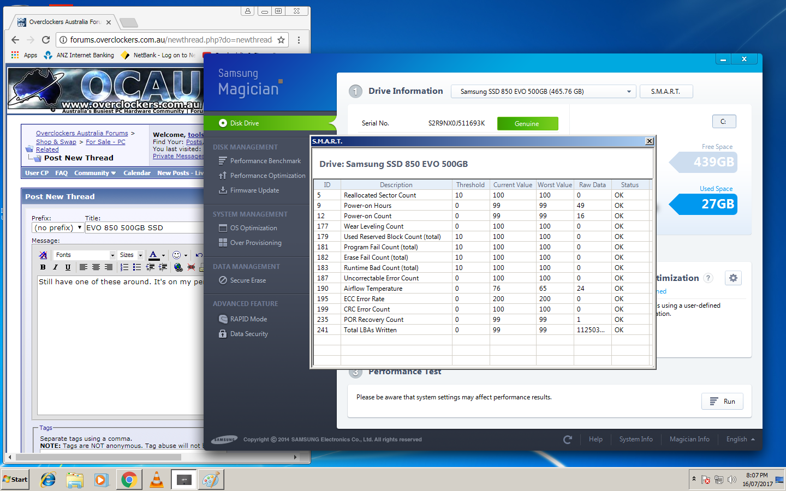Open the drive selection dropdown
786x491 pixels.
click(544, 92)
